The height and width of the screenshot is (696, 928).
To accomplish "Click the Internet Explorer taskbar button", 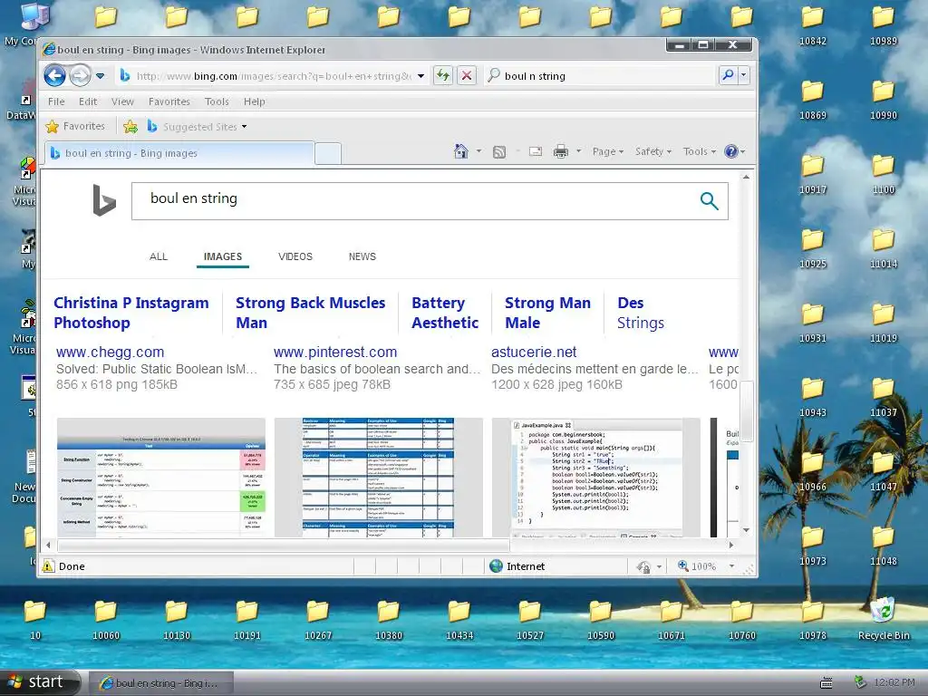I will tap(160, 683).
